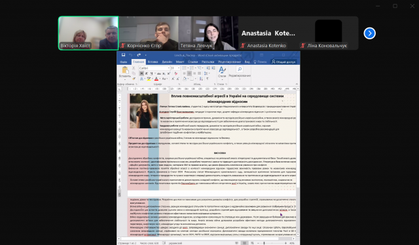The width and height of the screenshot is (419, 245).
Task: Click the Bullets list icon
Action: point(184,68)
